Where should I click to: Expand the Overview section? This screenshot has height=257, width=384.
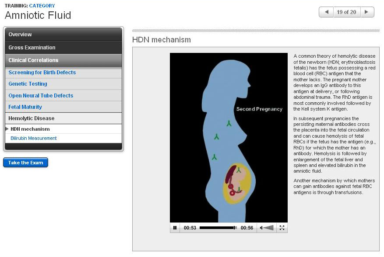pos(63,35)
